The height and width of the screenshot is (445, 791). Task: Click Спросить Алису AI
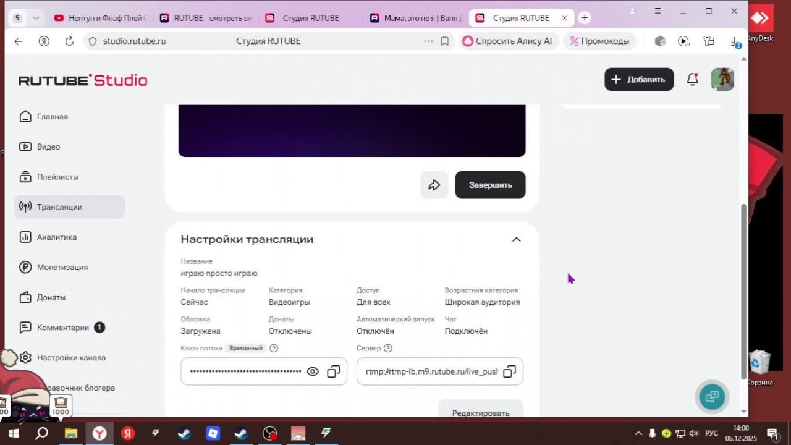tap(507, 41)
